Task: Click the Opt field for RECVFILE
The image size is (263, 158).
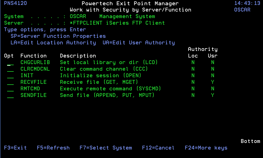Action: 10,82
